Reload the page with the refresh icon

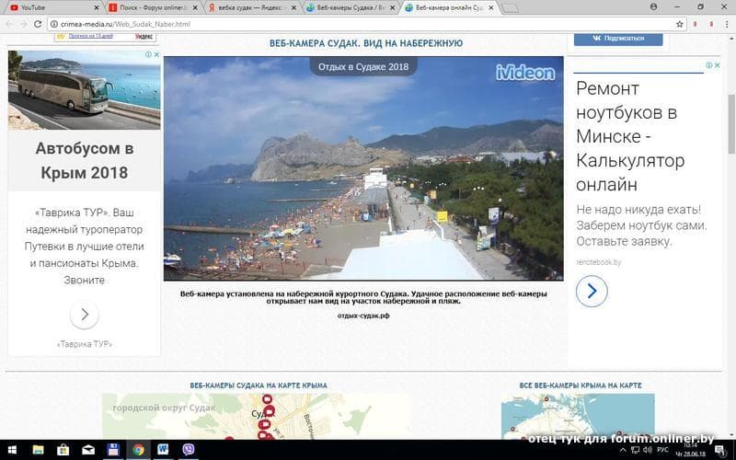[x=38, y=24]
